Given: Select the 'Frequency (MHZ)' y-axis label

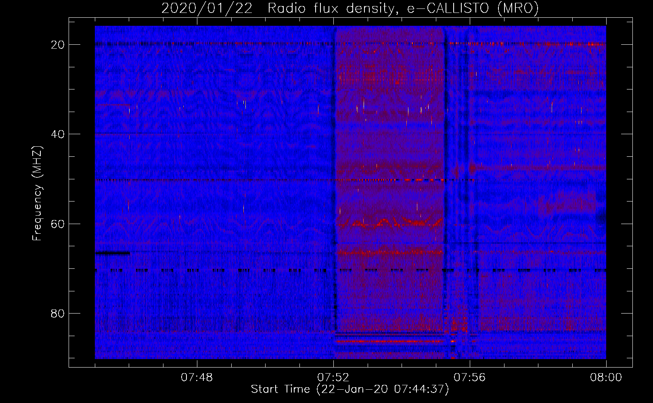Looking at the screenshot, I should point(37,193).
